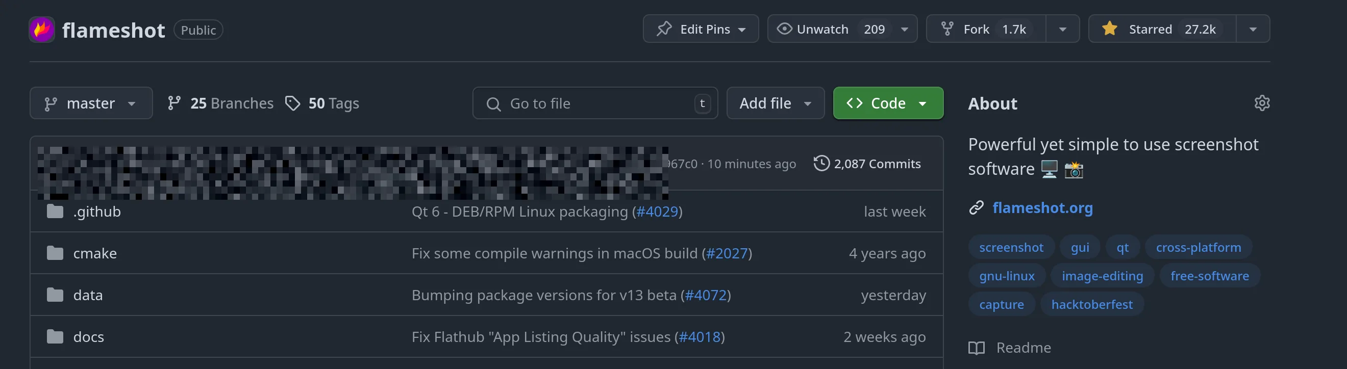Open pull request #4018 link
1347x369 pixels.
[700, 336]
